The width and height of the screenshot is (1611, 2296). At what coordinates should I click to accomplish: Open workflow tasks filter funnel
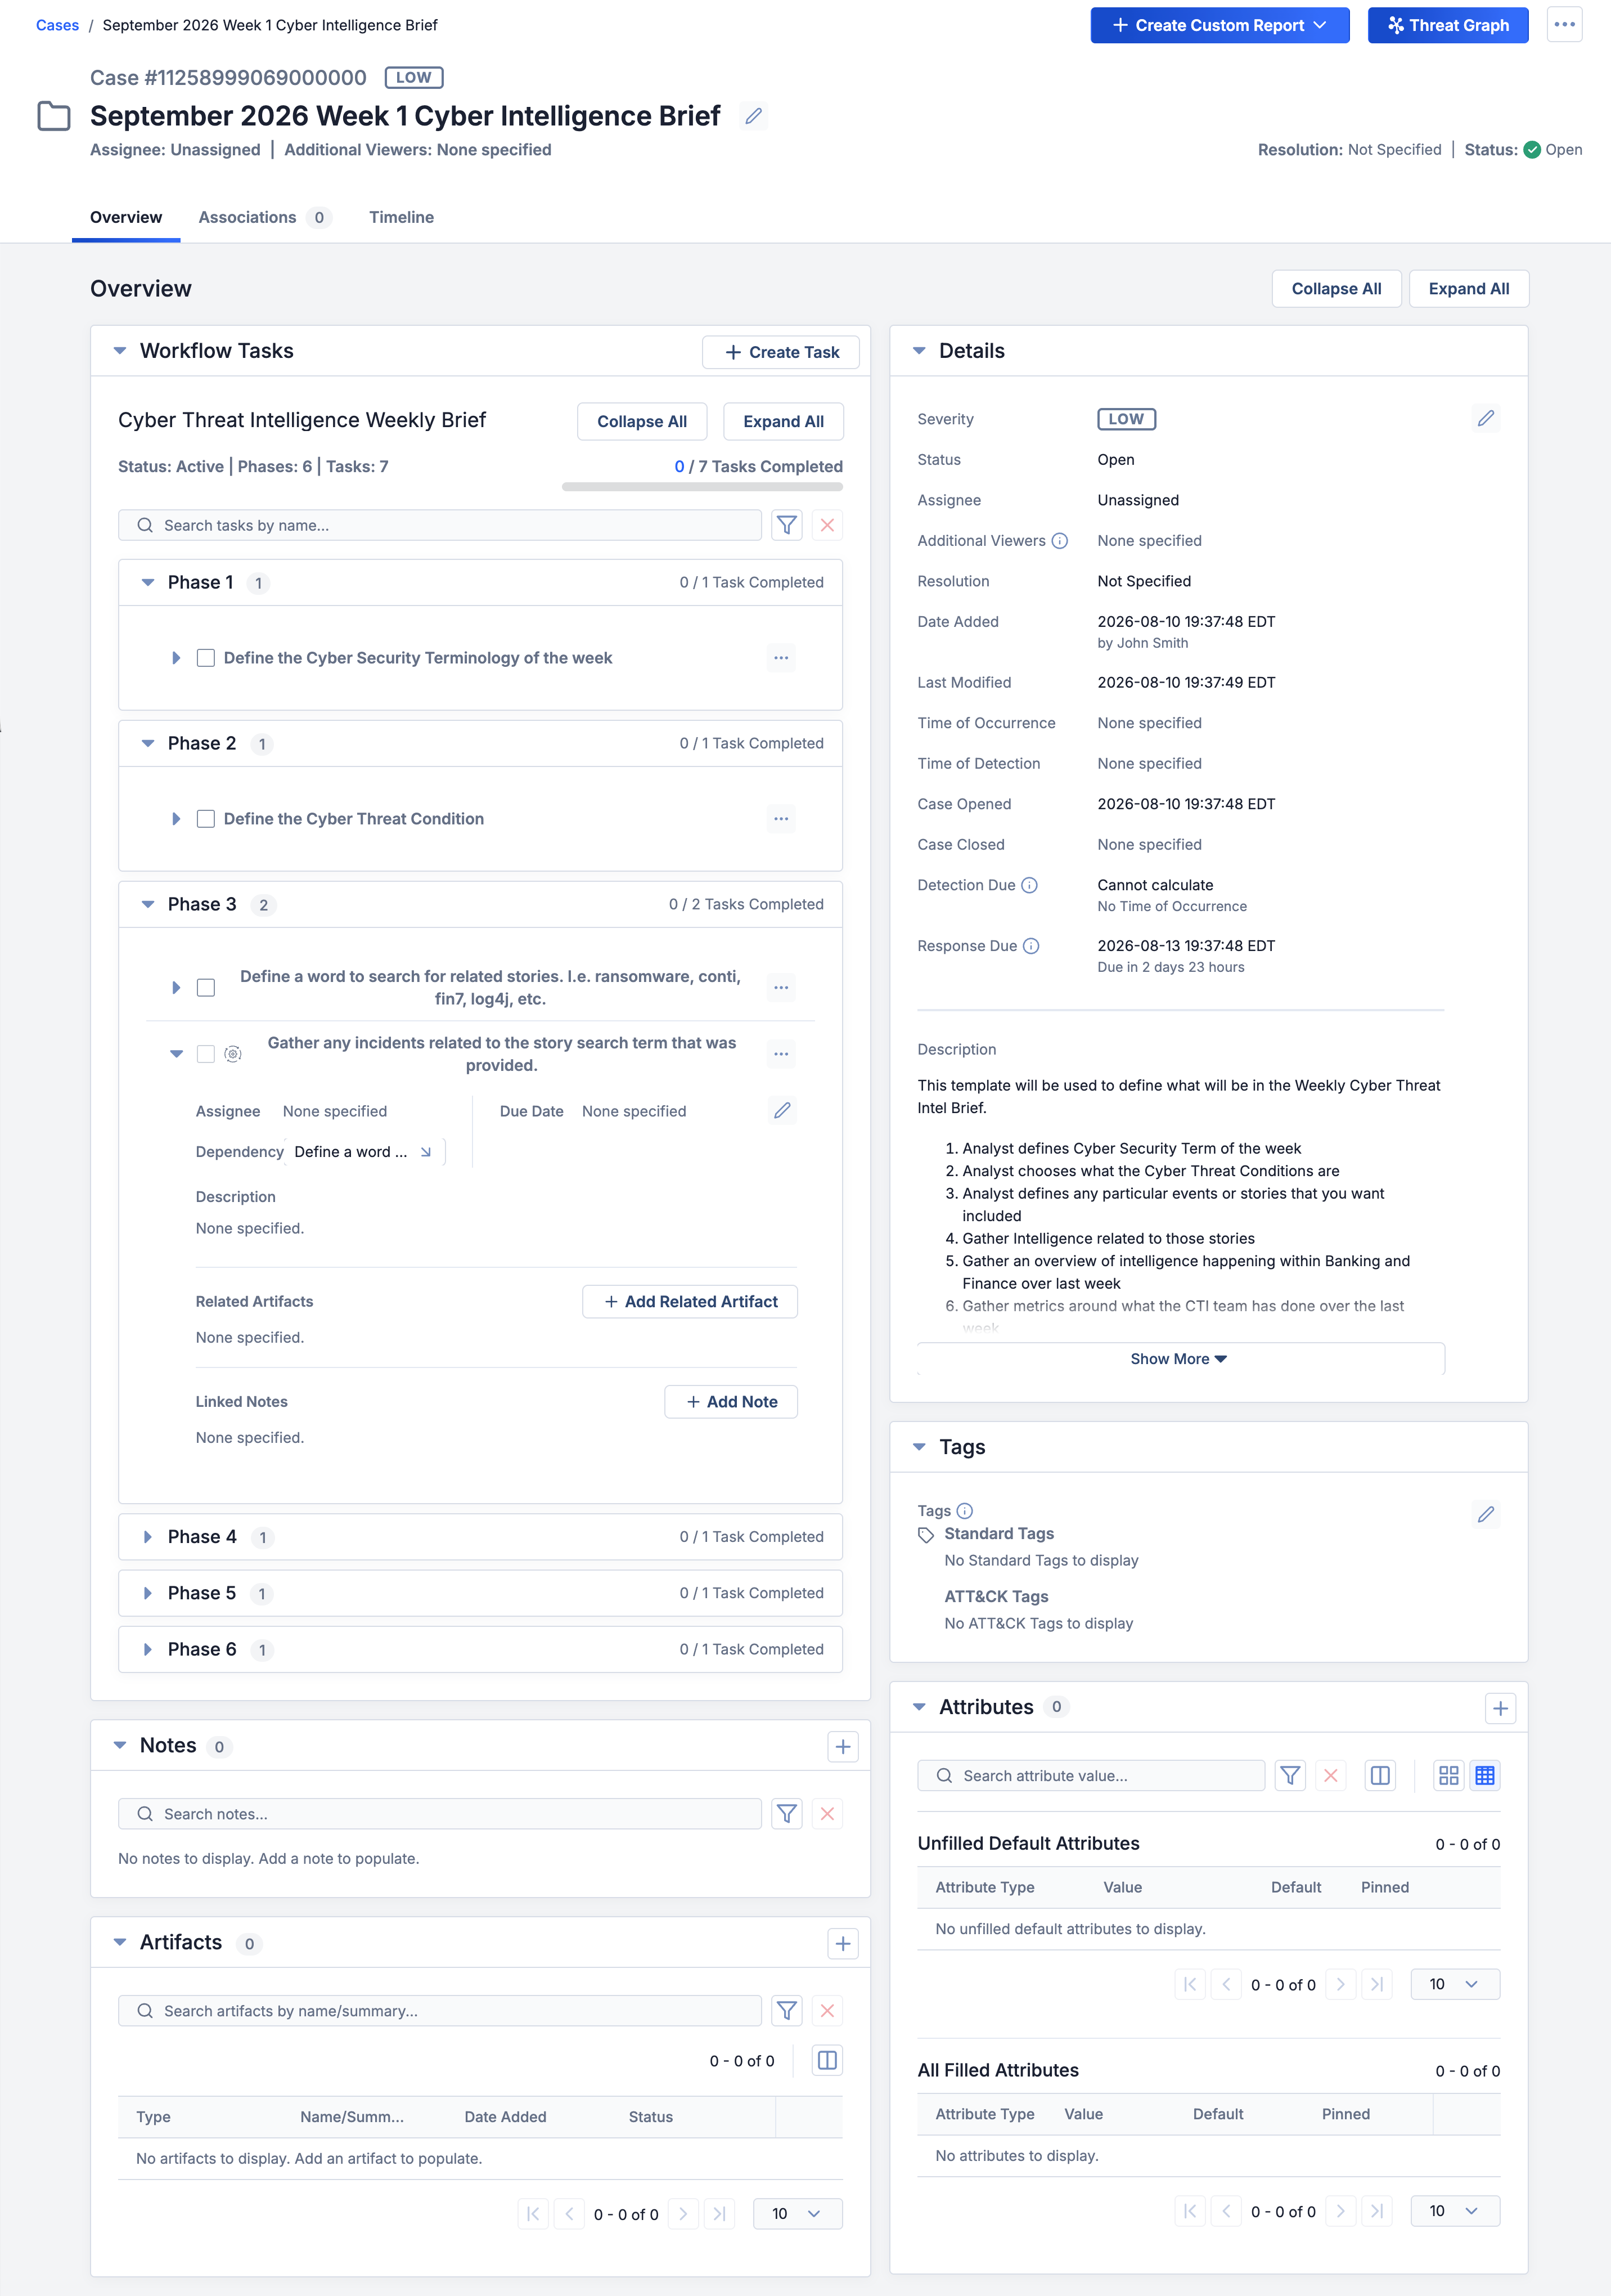[x=786, y=525]
